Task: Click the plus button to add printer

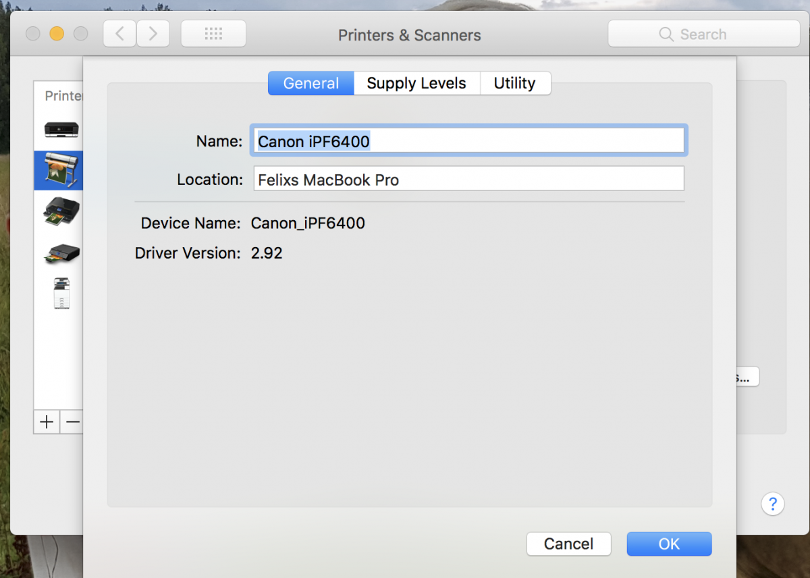Action: 47,422
